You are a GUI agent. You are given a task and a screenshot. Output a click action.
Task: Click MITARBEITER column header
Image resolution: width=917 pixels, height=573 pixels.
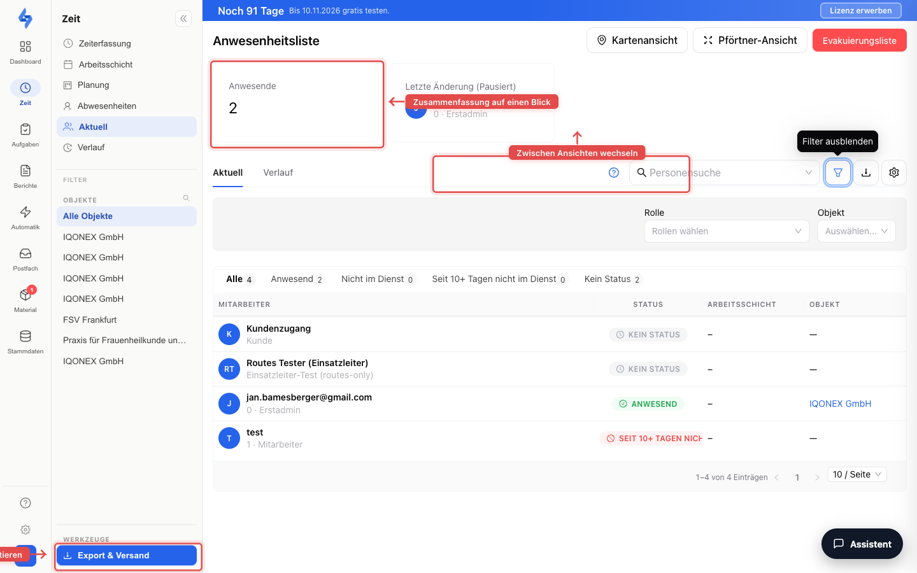244,304
